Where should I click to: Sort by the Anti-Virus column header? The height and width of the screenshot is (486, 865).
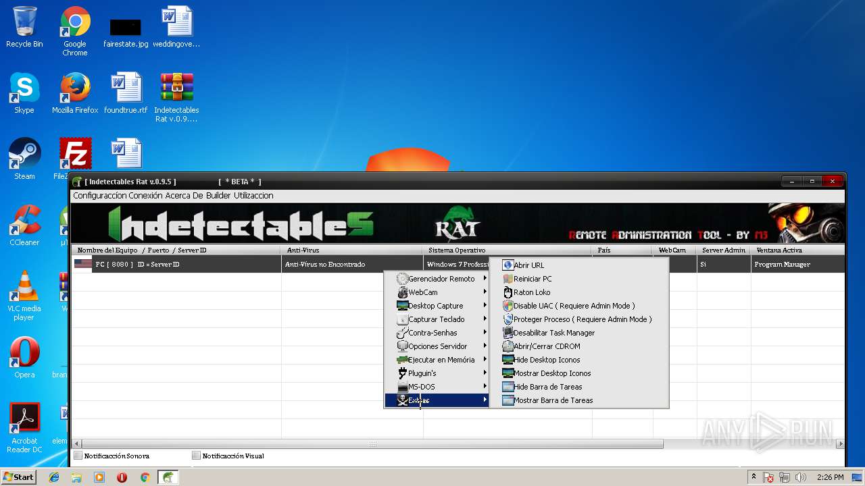click(352, 250)
